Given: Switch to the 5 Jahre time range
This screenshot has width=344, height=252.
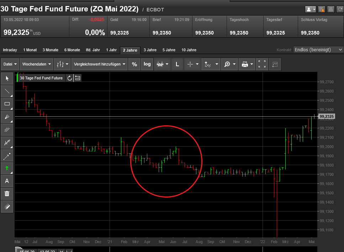Looking at the screenshot, I should (169, 50).
